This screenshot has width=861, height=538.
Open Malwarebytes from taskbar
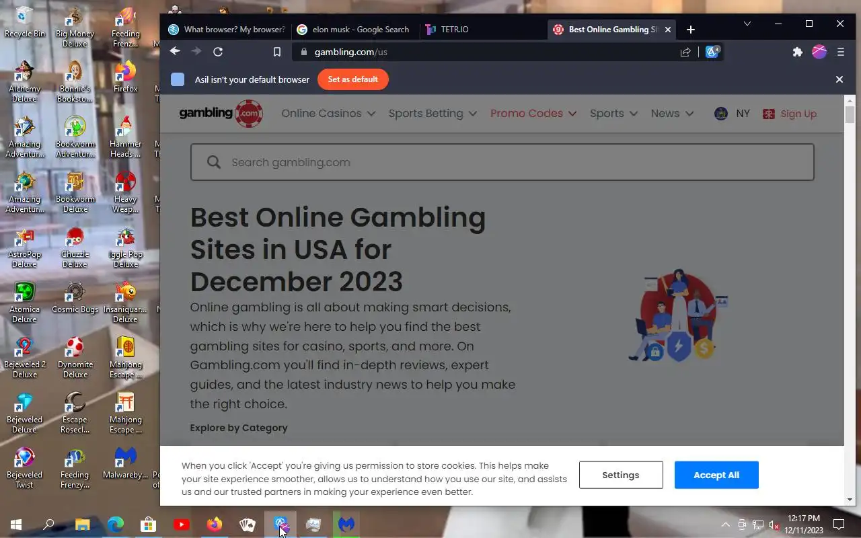tap(346, 525)
